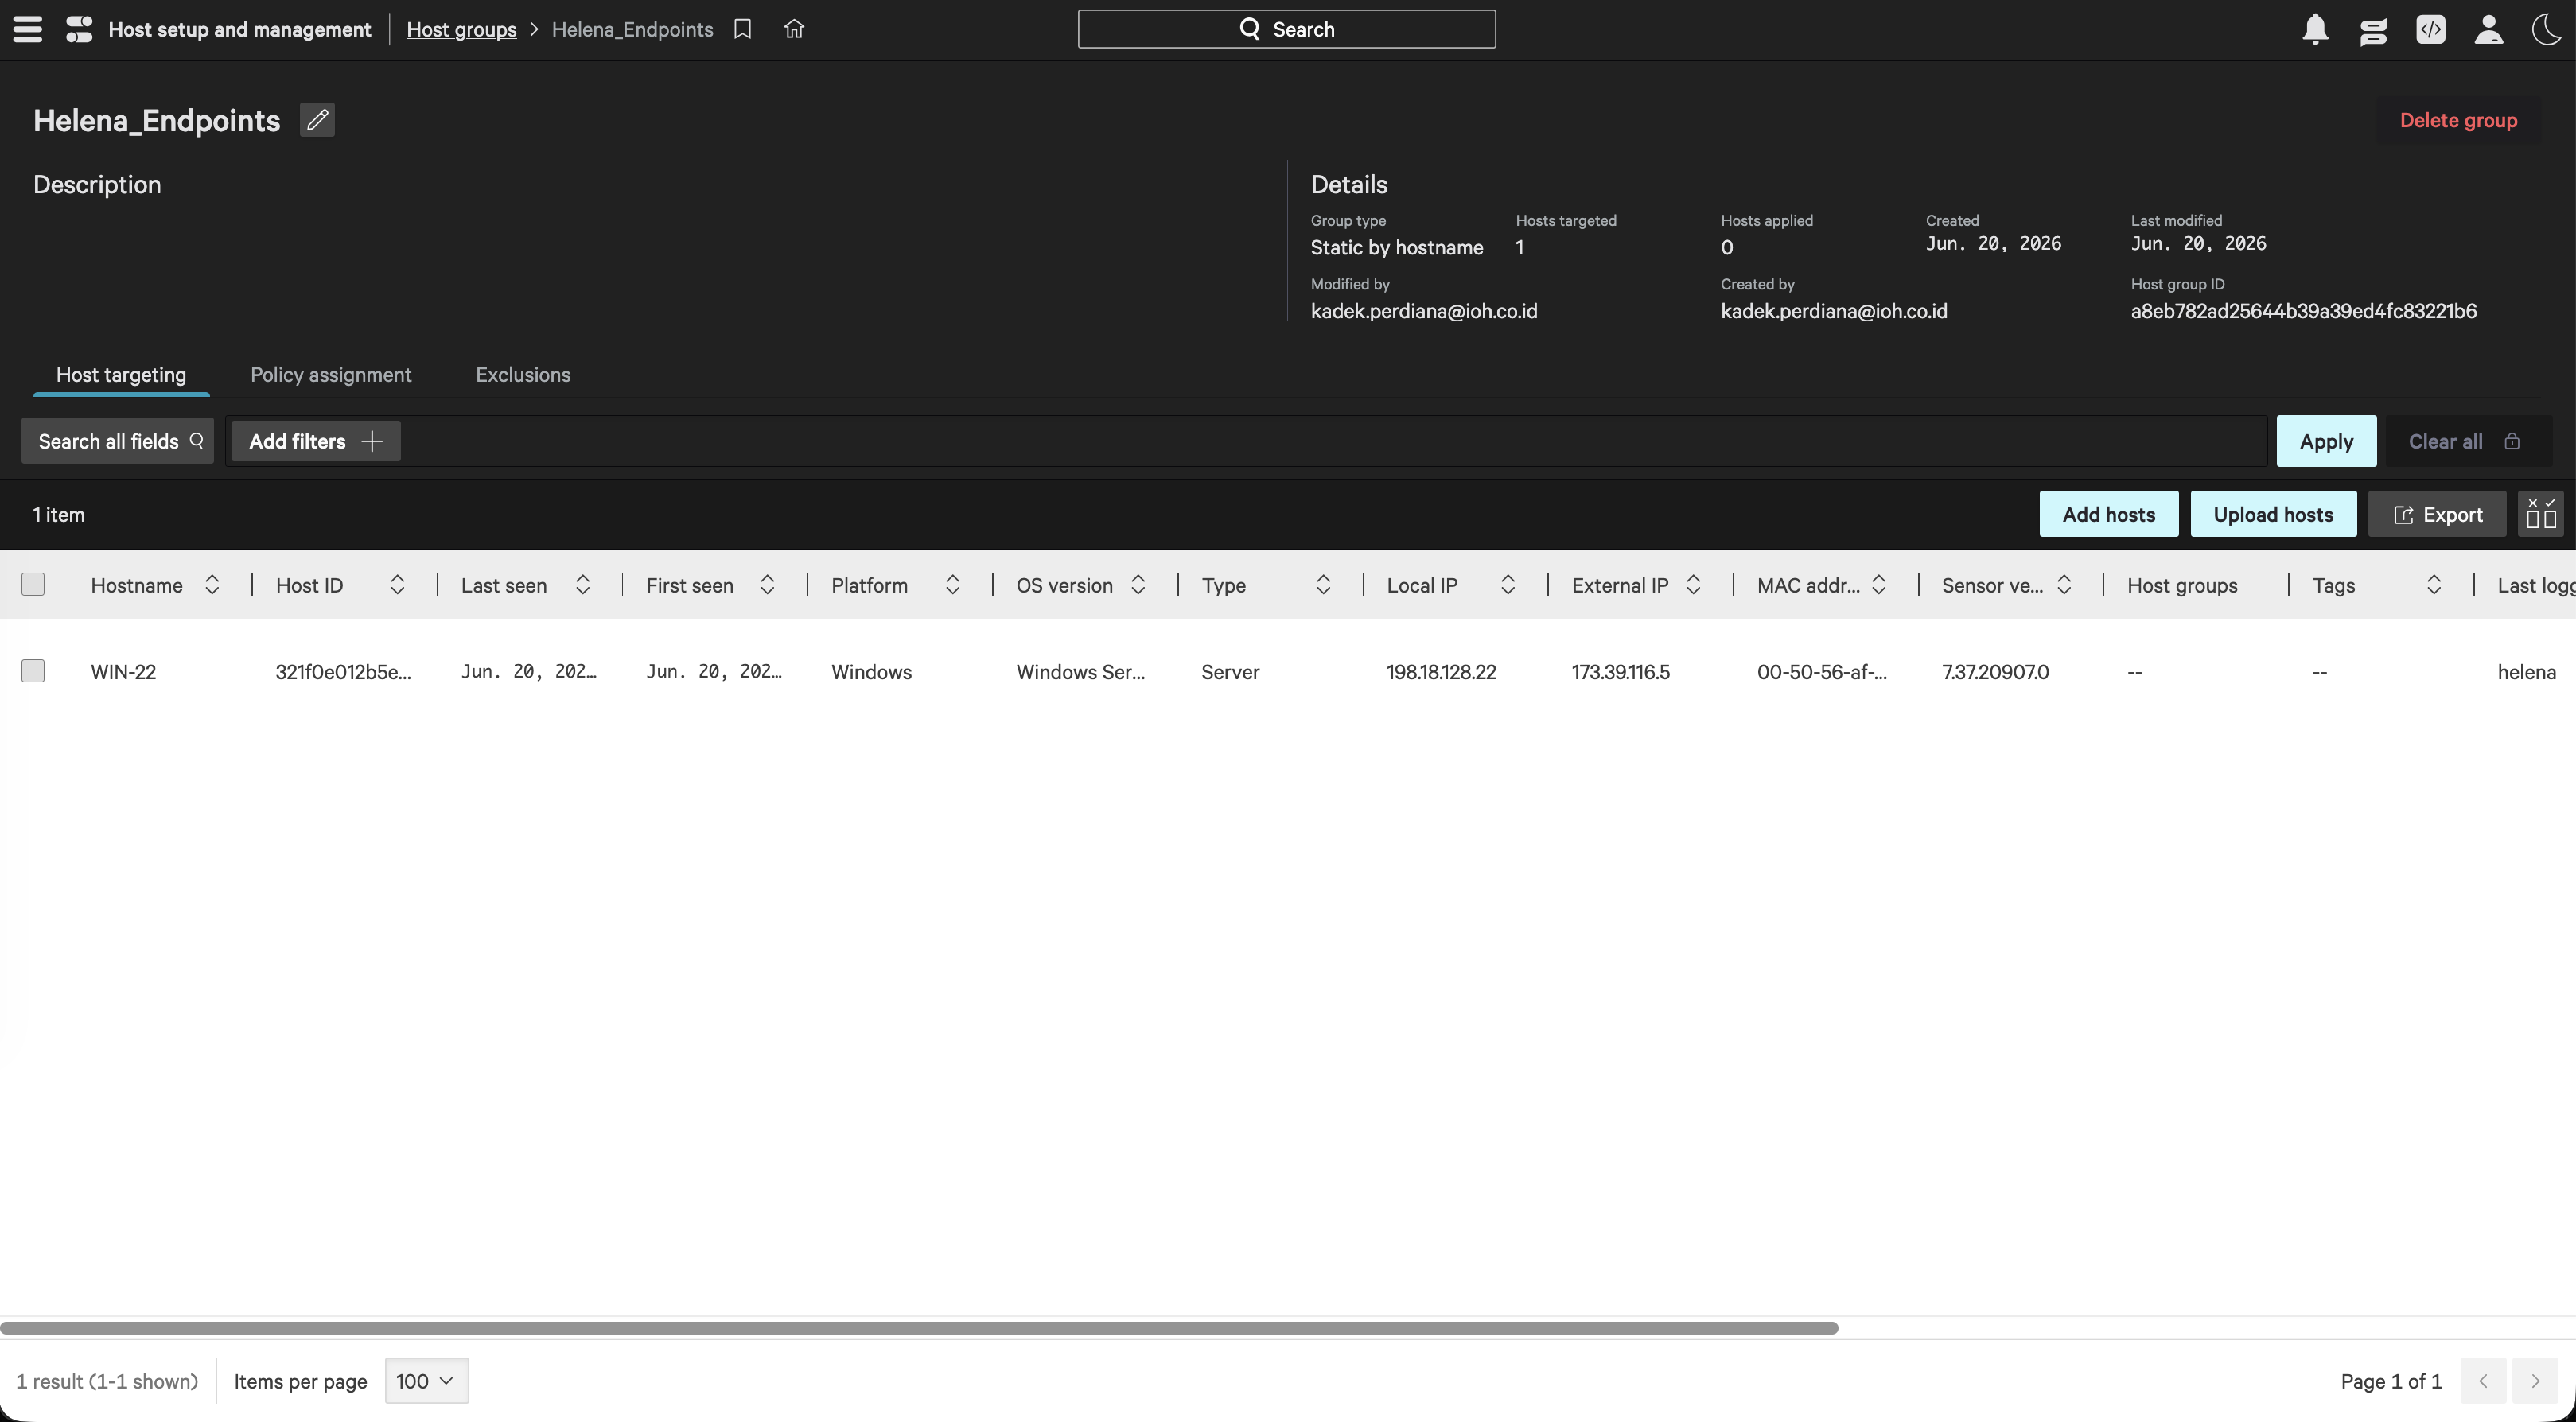Click the edit pencil beside Helena_Endpoints
Screen dimensions: 2576x1422
point(317,120)
